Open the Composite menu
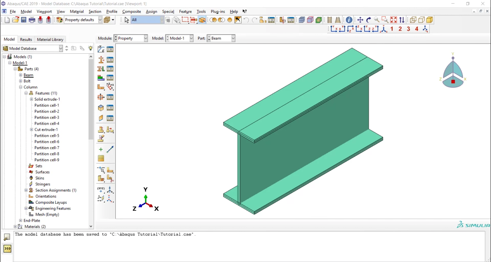491x262 pixels. [131, 12]
